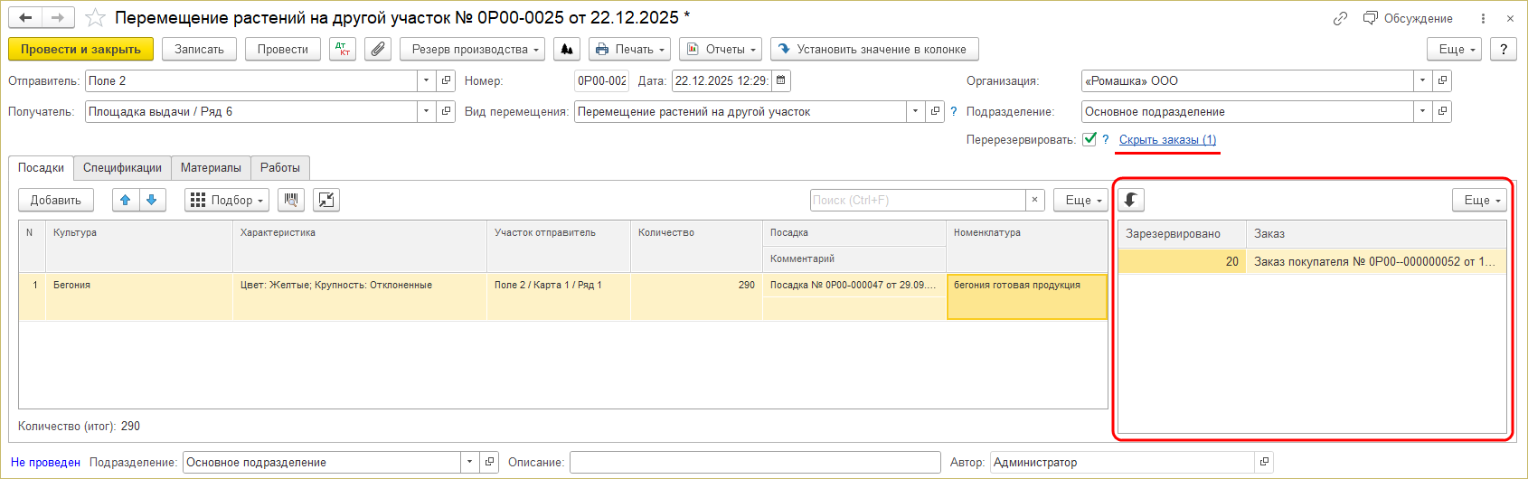1528x479 pixels.
Task: Click the trees icon button
Action: pyautogui.click(x=567, y=49)
